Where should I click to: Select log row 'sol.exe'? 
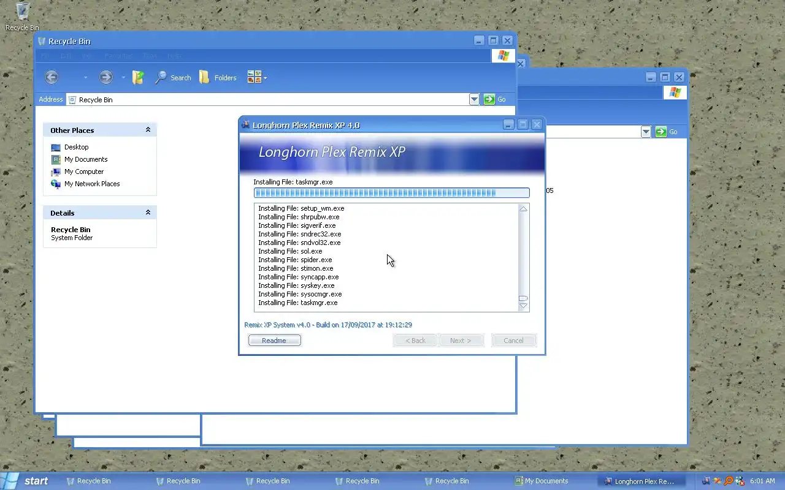[x=290, y=251]
